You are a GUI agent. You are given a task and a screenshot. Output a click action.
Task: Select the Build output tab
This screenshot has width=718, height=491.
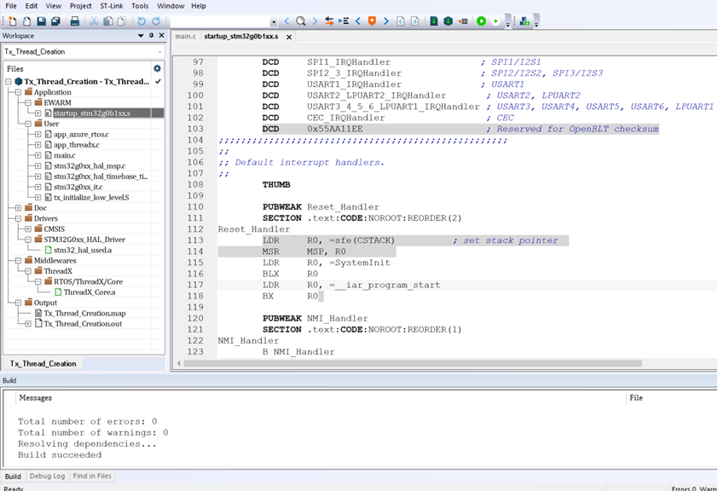tap(13, 477)
